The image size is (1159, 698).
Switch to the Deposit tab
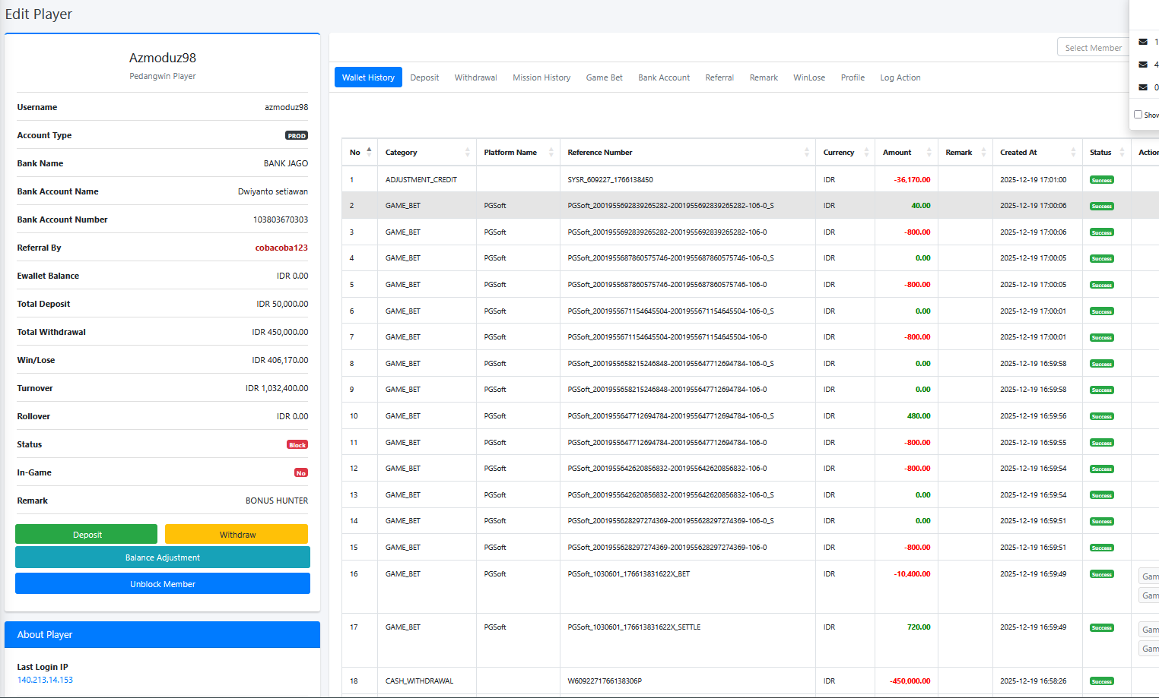click(424, 77)
